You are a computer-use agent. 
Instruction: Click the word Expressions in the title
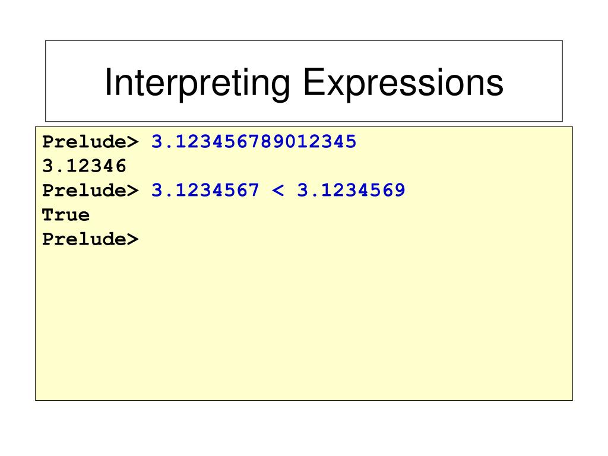(403, 84)
